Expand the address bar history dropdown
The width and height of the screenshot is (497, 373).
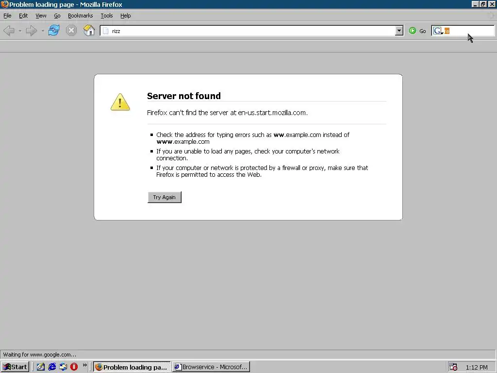click(399, 31)
